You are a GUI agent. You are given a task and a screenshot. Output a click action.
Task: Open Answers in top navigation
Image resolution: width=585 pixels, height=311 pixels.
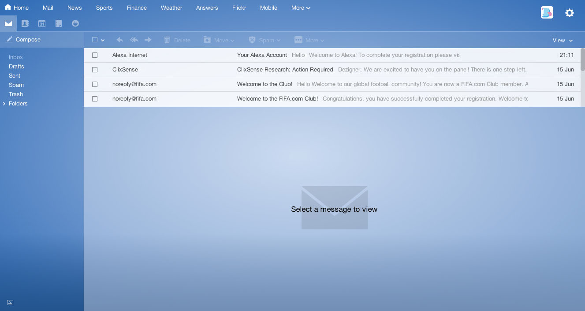(207, 7)
